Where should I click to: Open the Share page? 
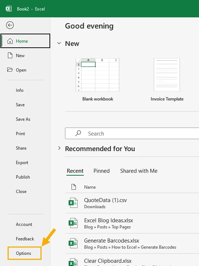tap(21, 148)
